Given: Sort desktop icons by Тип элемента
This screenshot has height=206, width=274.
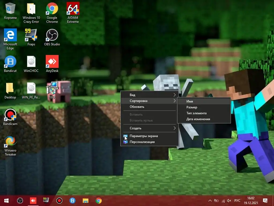Looking at the screenshot, I should [204, 113].
